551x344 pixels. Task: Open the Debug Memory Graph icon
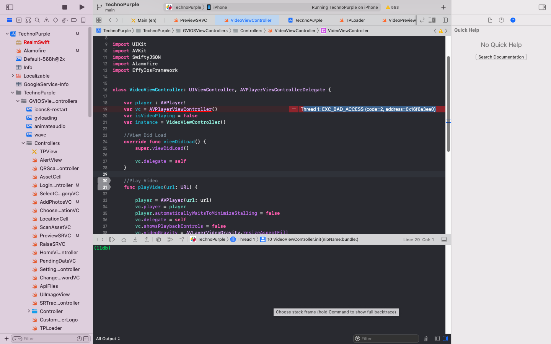coord(170,240)
